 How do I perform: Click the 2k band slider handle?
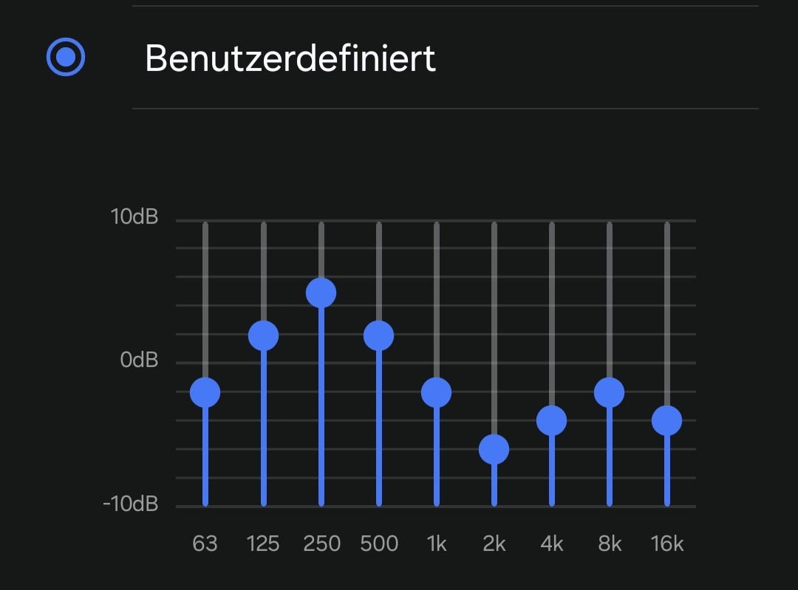pyautogui.click(x=494, y=449)
